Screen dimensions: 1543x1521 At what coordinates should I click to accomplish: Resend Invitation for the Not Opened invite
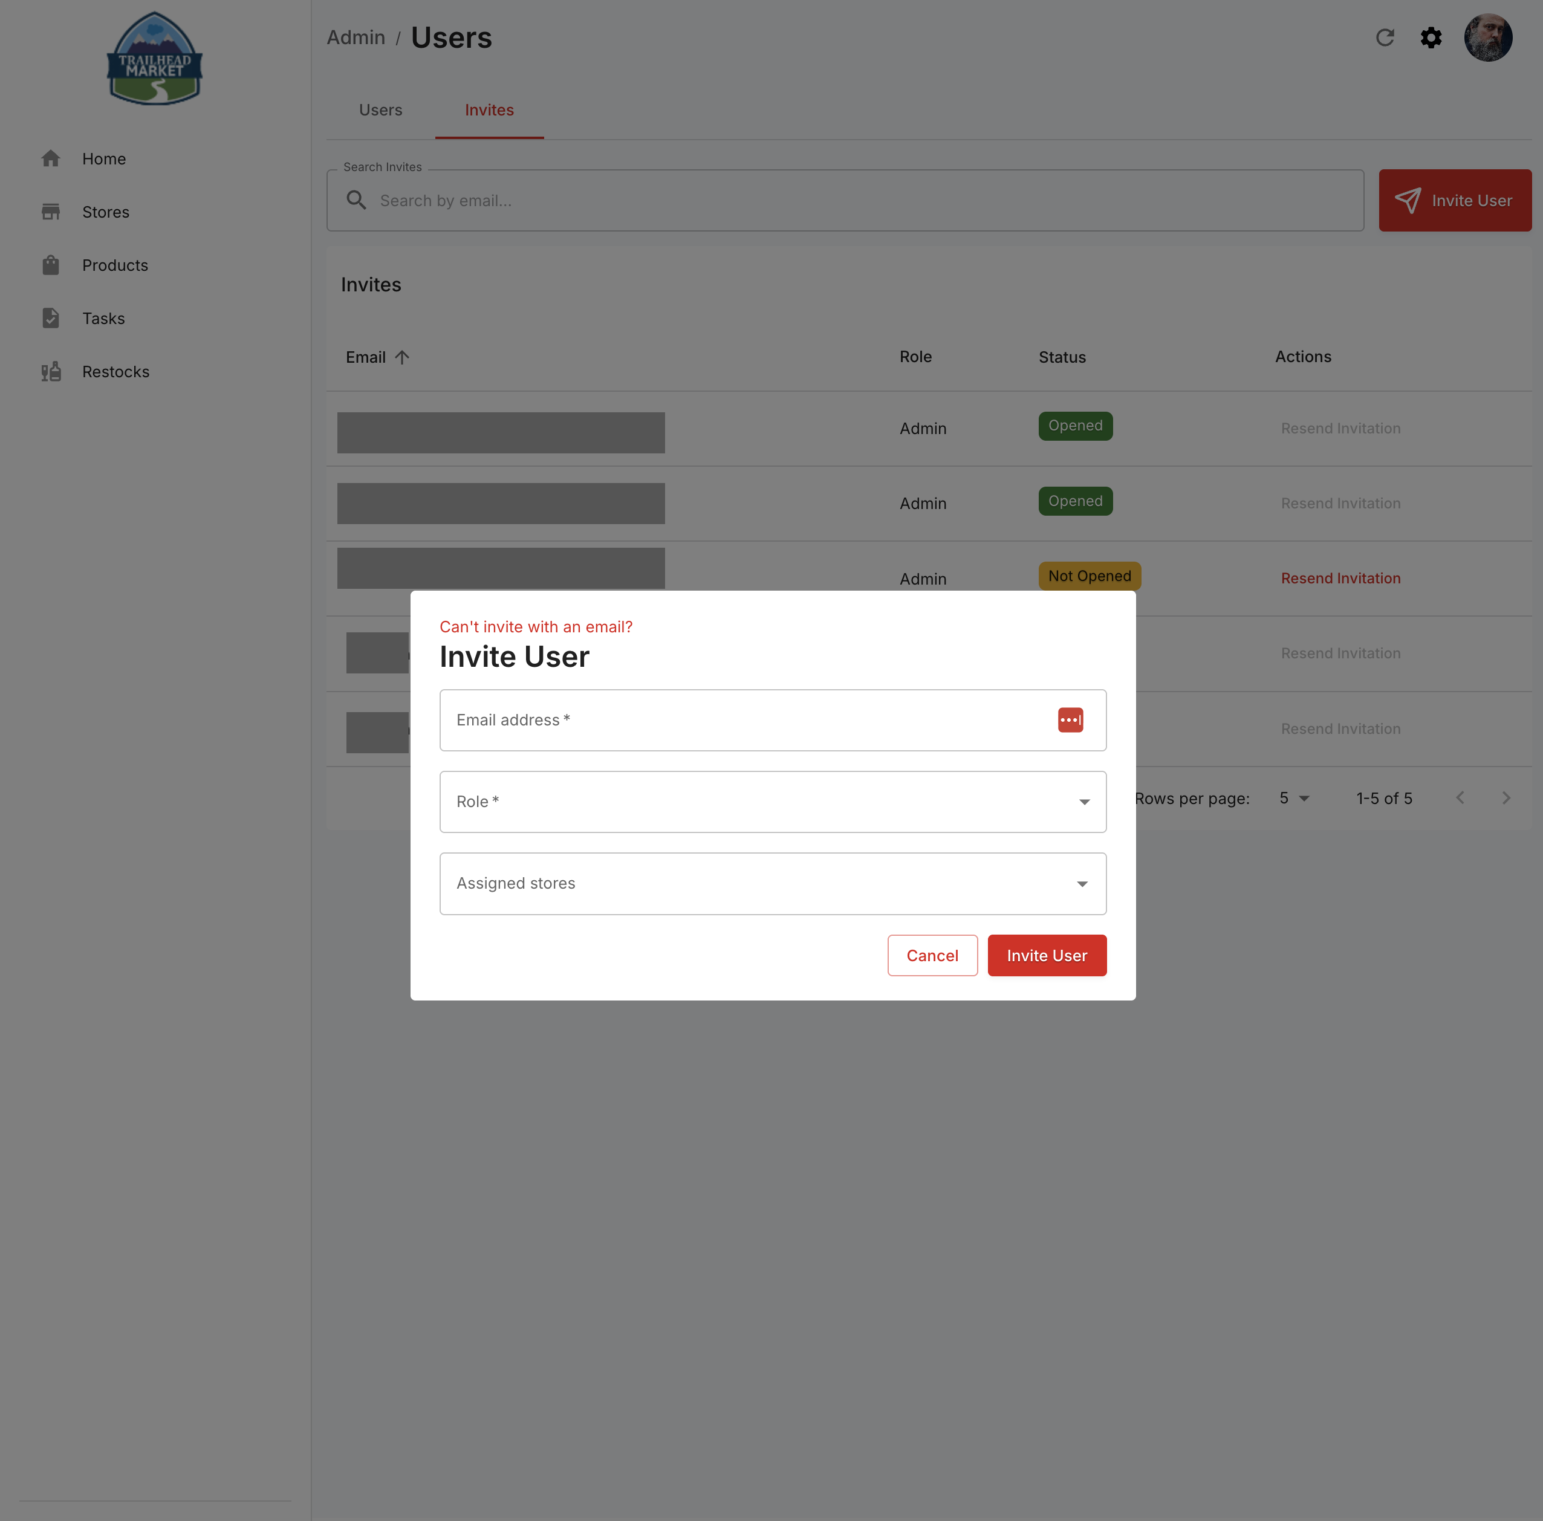(1340, 578)
